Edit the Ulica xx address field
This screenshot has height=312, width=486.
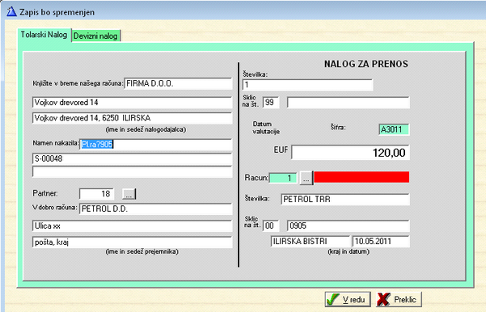(133, 226)
